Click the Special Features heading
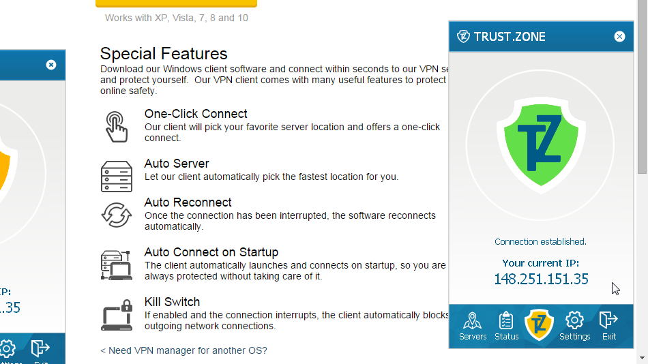Viewport: 648px width, 364px height. pos(164,54)
